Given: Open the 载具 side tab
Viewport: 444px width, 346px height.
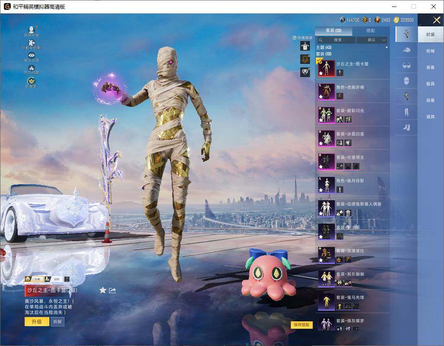Looking at the screenshot, I should tap(431, 84).
